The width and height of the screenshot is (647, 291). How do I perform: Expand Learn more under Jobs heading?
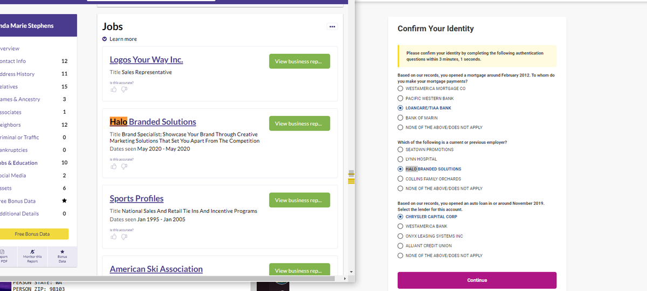click(120, 39)
